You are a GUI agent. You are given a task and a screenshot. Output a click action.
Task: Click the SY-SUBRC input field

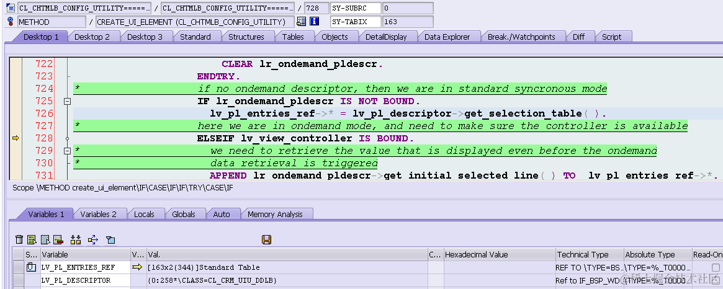point(356,8)
